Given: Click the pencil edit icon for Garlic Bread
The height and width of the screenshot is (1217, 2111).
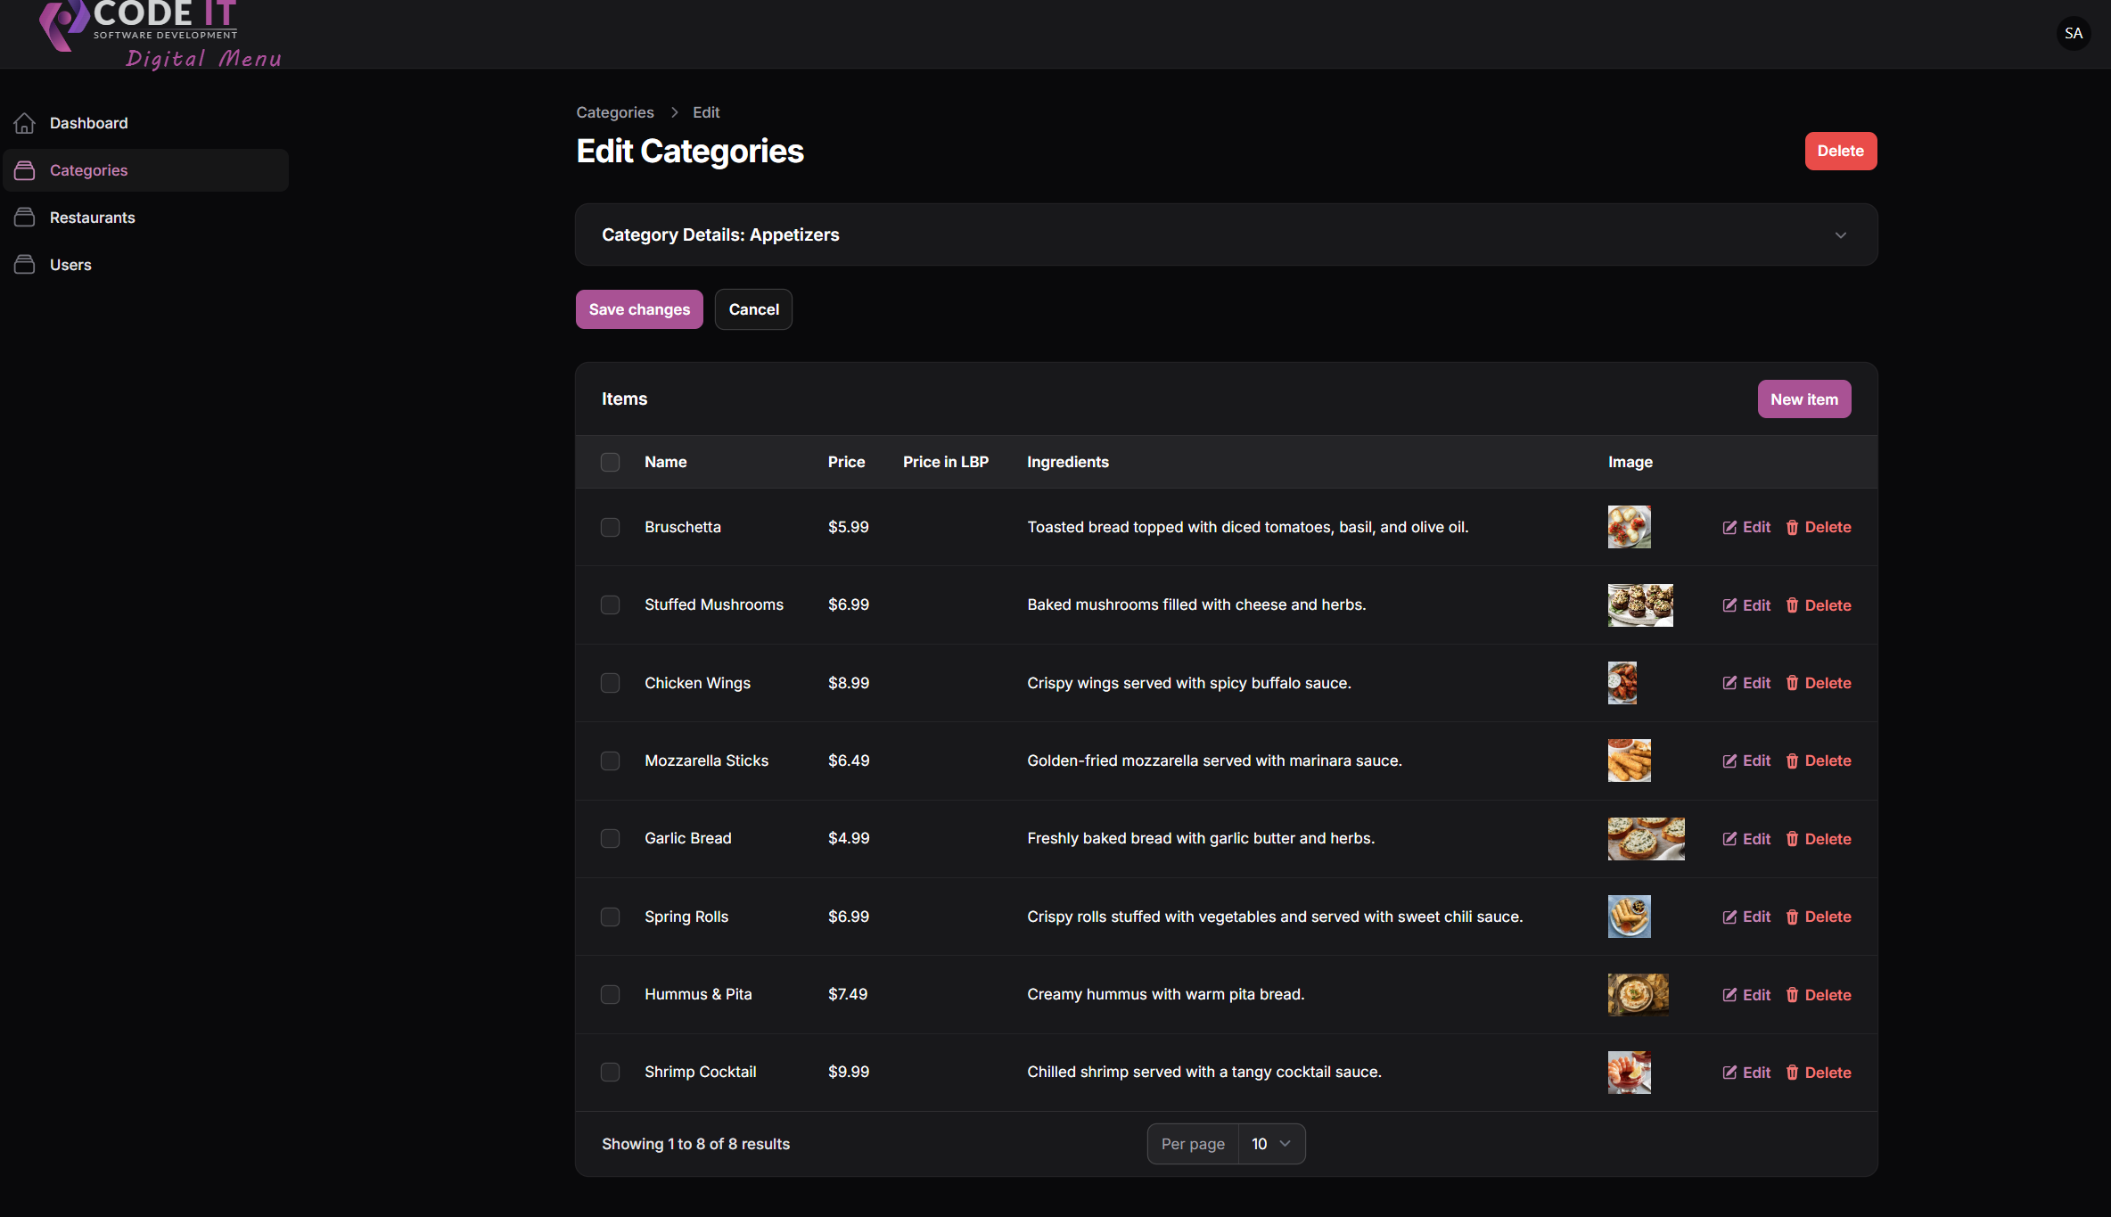Looking at the screenshot, I should [1729, 839].
